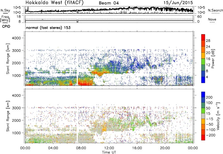This screenshot has height=154, width=223.
Task: Click the velocity color bar
Action: [x=203, y=116]
